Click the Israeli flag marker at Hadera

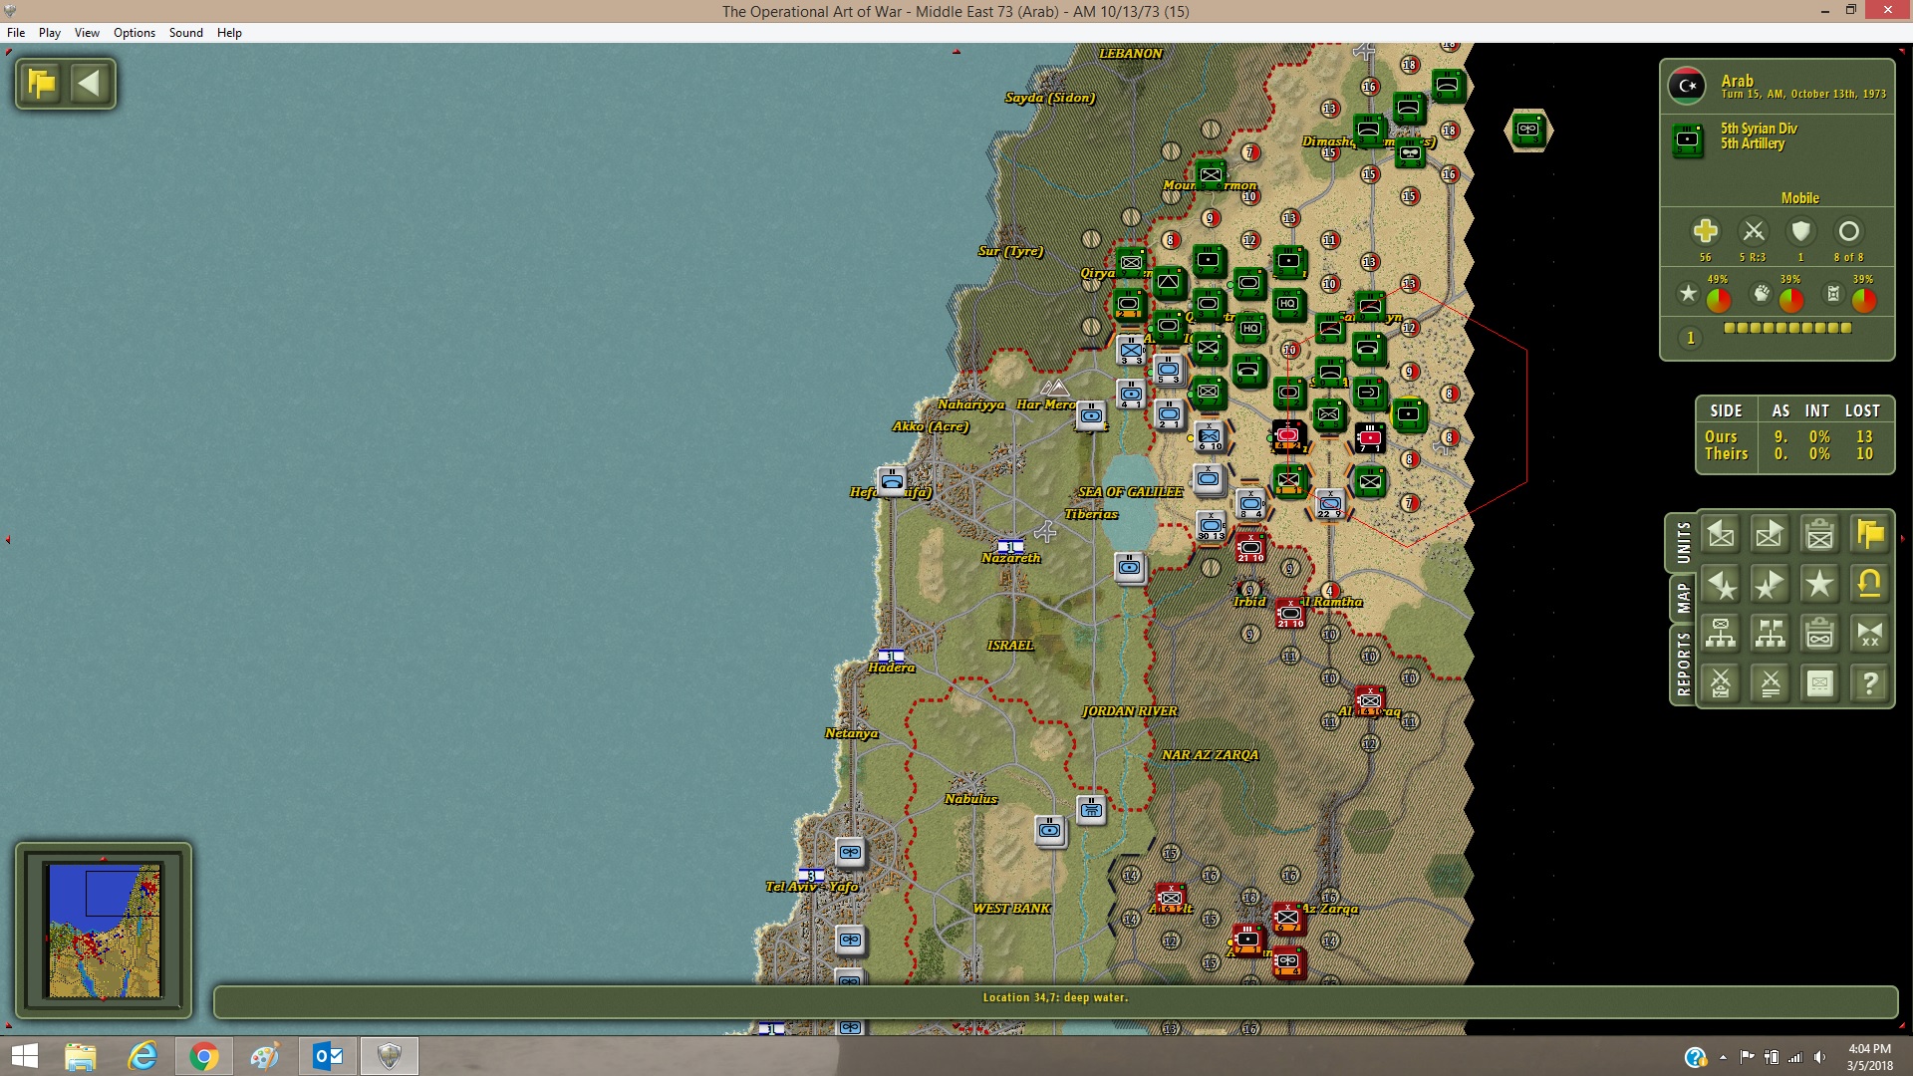point(891,656)
